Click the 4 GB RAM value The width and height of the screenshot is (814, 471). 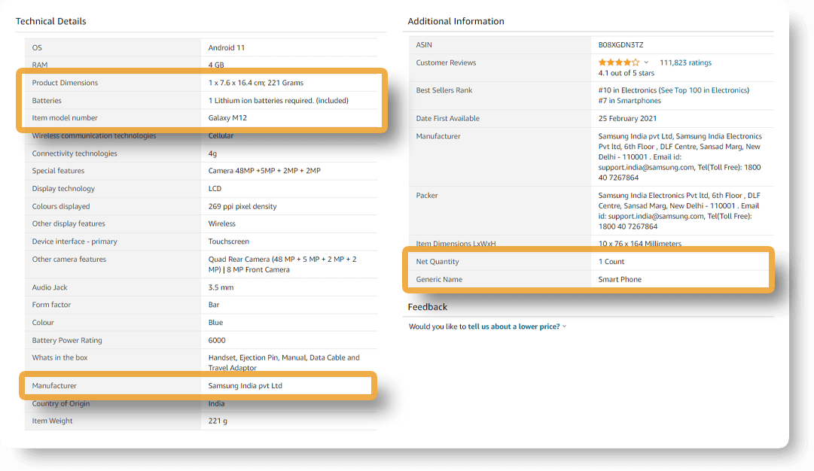(x=216, y=65)
